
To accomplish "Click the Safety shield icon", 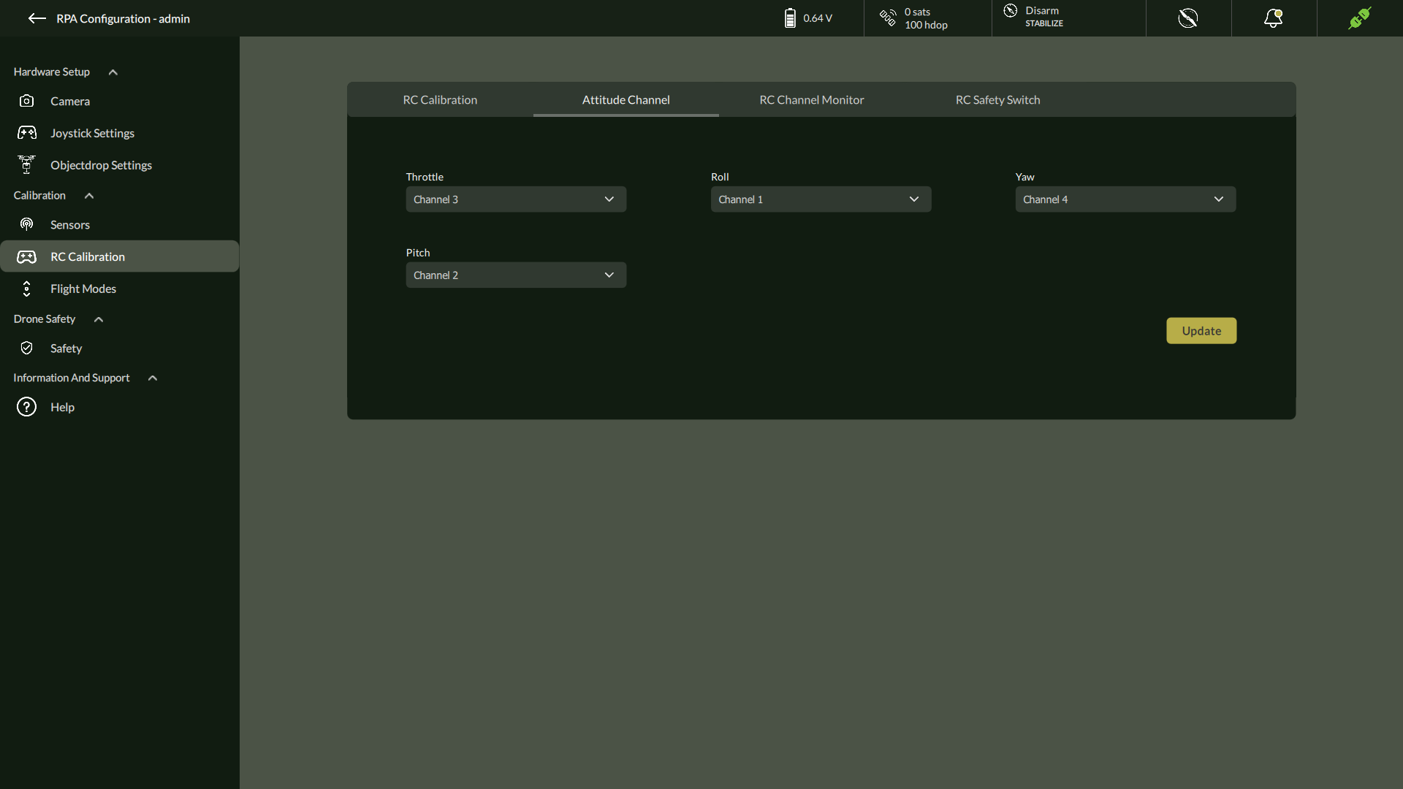I will pyautogui.click(x=26, y=348).
